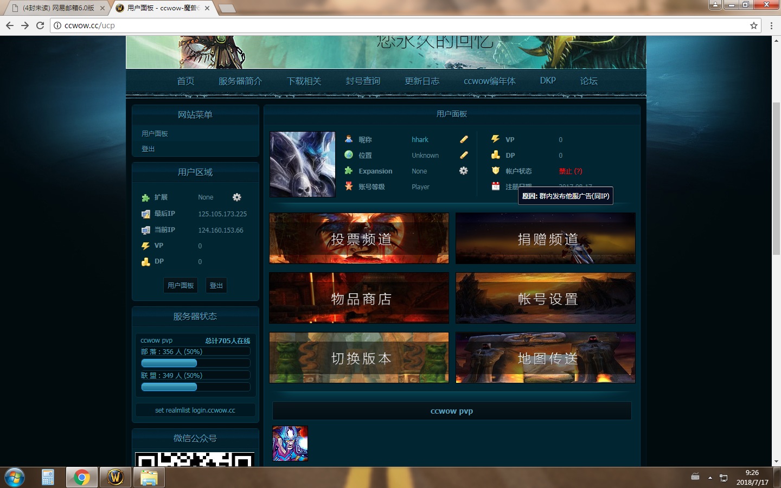Open the 论坛 menu item
781x488 pixels.
click(588, 81)
